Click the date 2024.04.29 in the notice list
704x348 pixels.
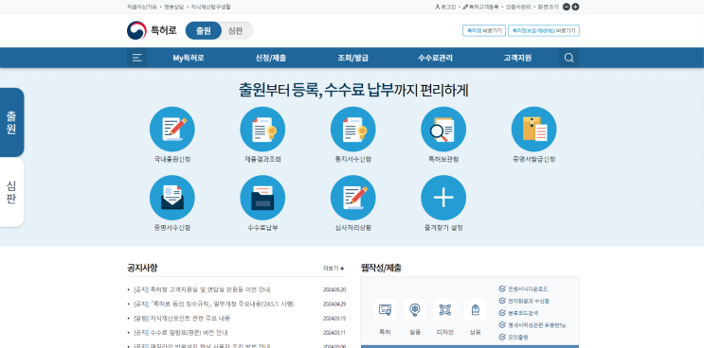(334, 304)
